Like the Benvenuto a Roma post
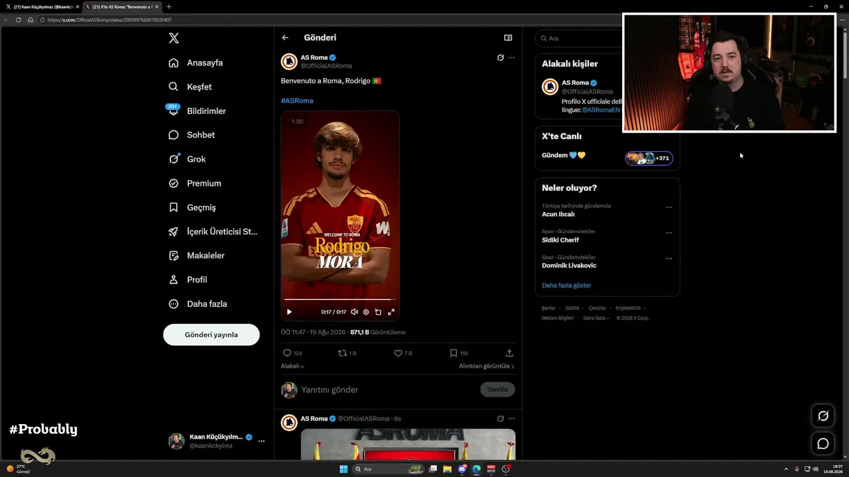Viewport: 849px width, 477px height. click(398, 353)
